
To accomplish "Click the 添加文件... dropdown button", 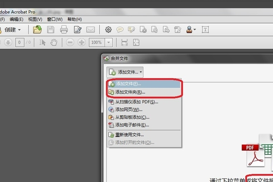I will tap(125, 72).
